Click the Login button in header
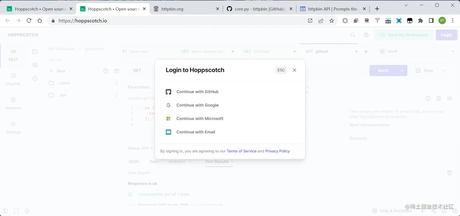This screenshot has width=460, height=216. click(447, 35)
